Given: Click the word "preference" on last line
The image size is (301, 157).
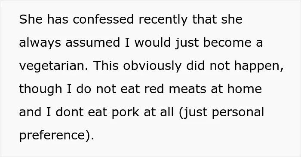Looking at the screenshot, I should click(x=52, y=136).
